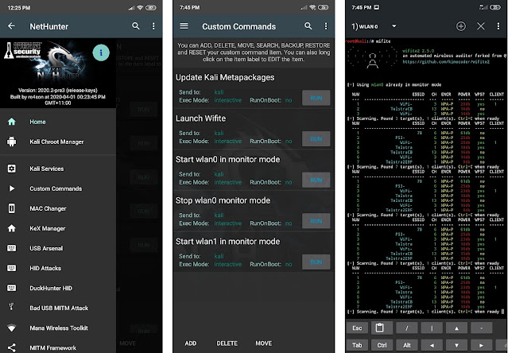
Task: Tap the round info icon on banner
Action: (101, 52)
